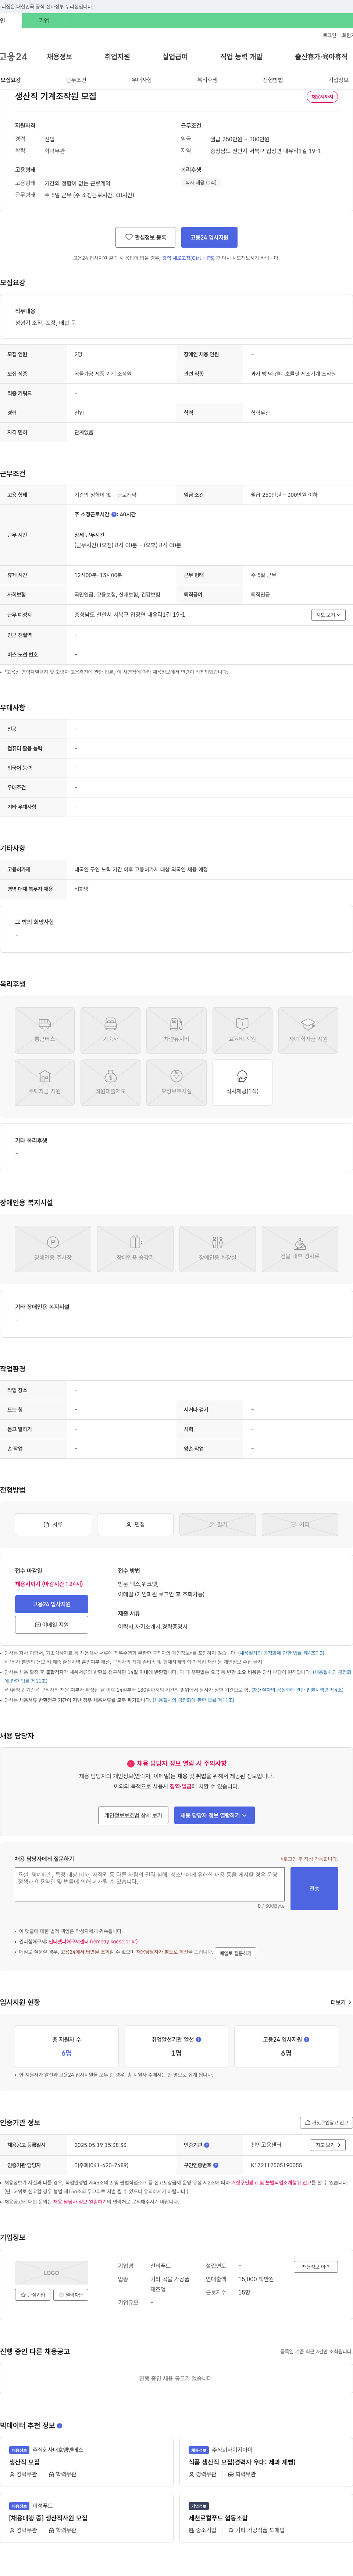Click the 관심정보 등록 heart button

click(x=145, y=237)
